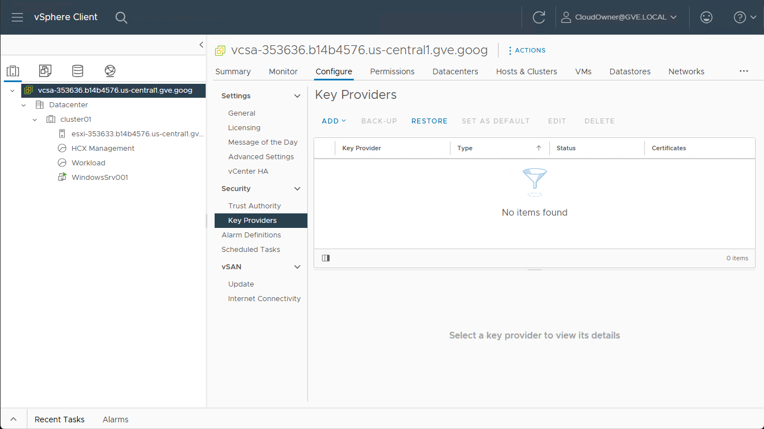Switch to the Networks tab
This screenshot has width=764, height=429.
(x=686, y=71)
